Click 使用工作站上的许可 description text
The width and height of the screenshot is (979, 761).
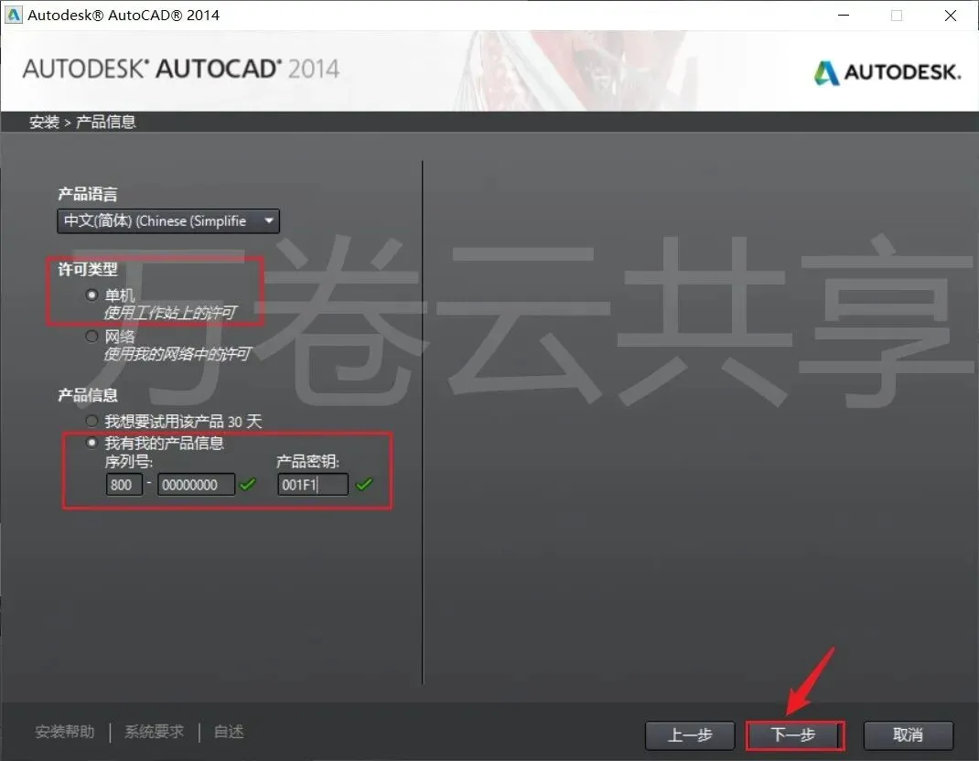point(170,312)
